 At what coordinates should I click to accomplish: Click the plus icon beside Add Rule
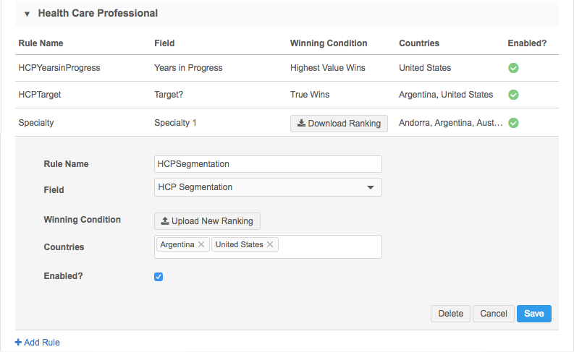(18, 342)
